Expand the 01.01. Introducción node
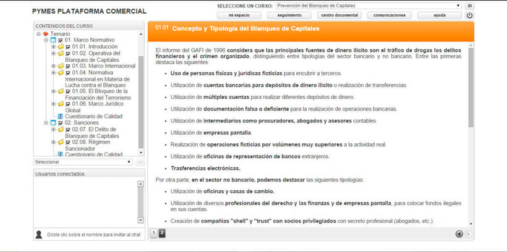Screen dimensions: 507x252 [53, 47]
